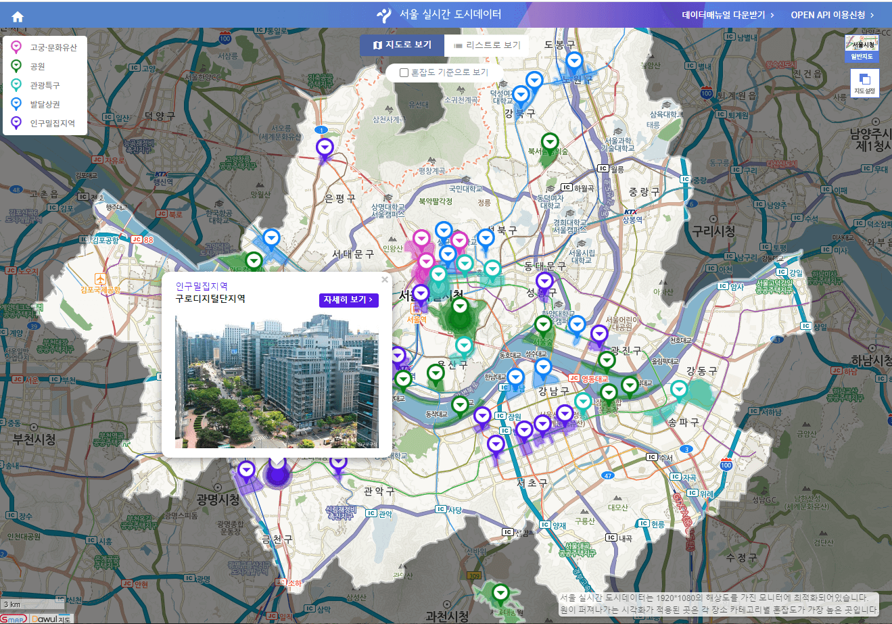Viewport: 892px width, 624px height.
Task: Select green marker north of 김포국제공항 area
Action: point(254,262)
